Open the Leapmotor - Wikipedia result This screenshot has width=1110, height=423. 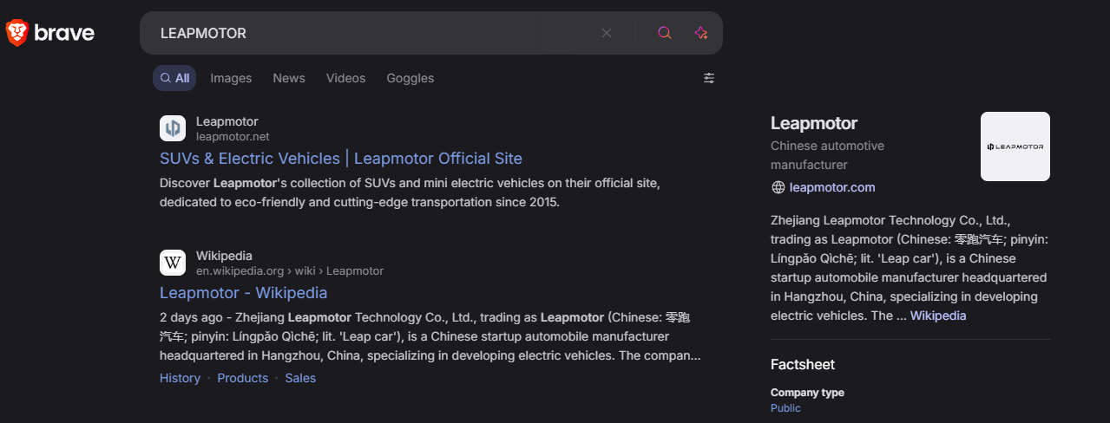pyautogui.click(x=243, y=293)
